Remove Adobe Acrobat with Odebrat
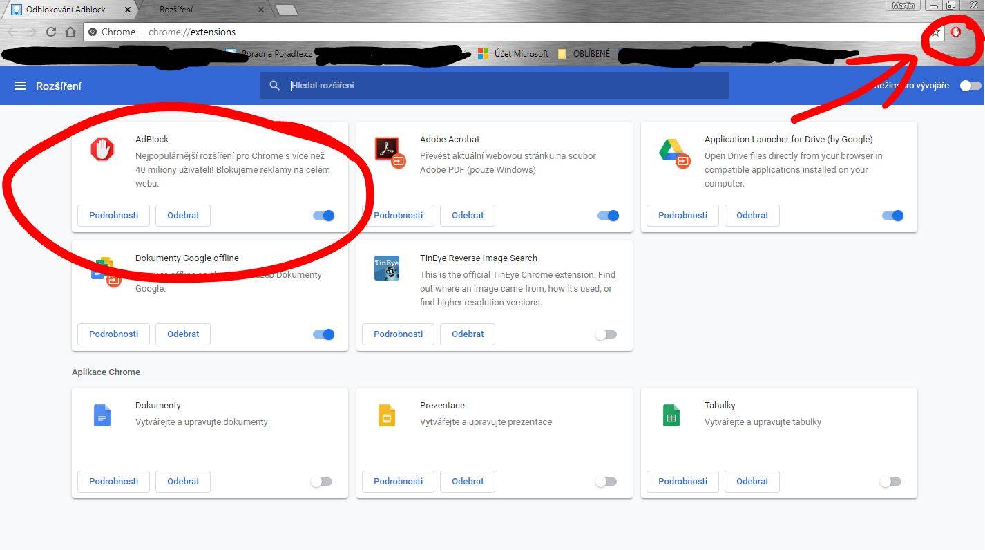The image size is (985, 550). (x=468, y=215)
